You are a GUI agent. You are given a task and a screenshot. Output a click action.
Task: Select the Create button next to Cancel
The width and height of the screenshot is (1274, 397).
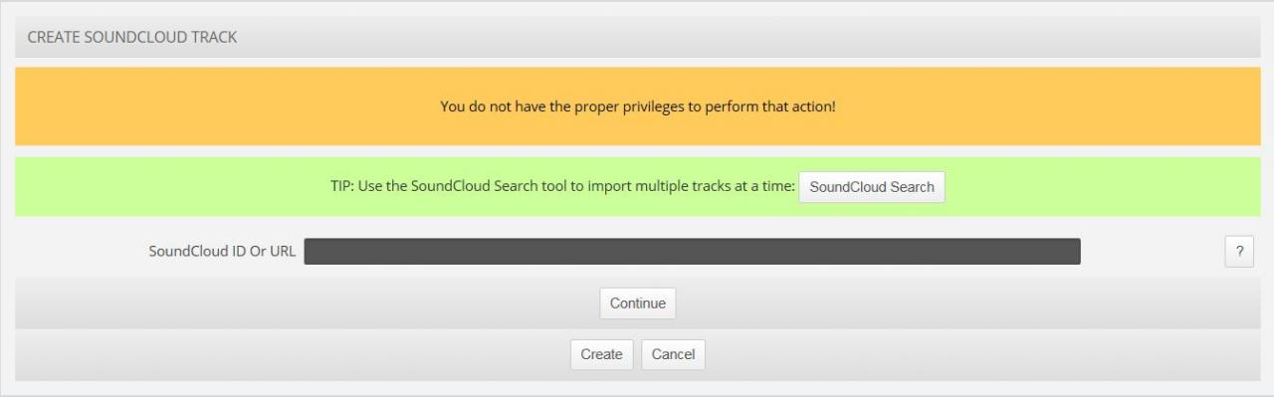(602, 354)
